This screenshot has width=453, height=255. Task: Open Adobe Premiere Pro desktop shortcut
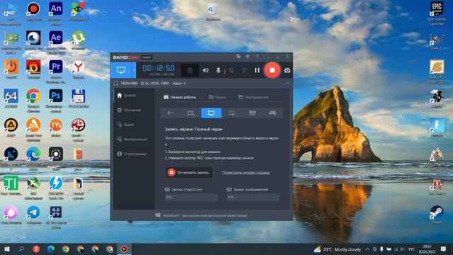tap(56, 67)
